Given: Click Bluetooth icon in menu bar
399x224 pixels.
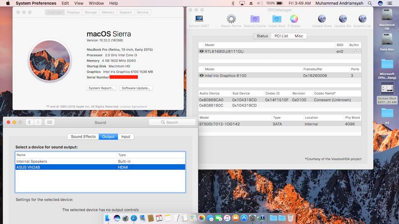Looking at the screenshot, I should tap(233, 3).
